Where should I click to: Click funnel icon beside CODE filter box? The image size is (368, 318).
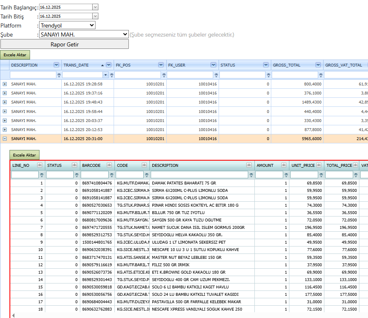coord(147,175)
